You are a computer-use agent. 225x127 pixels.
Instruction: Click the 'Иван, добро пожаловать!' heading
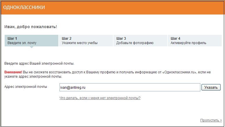pyautogui.click(x=30, y=27)
